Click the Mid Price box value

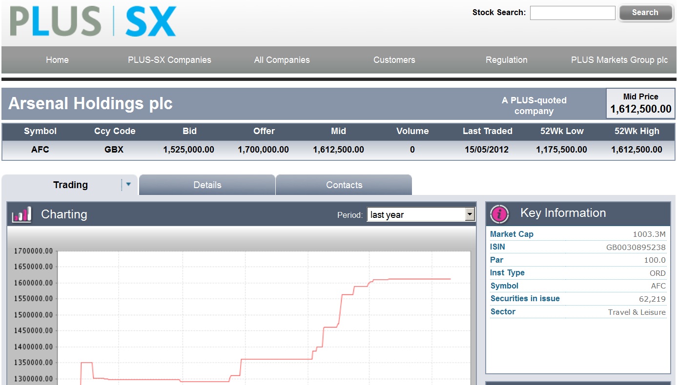(x=640, y=109)
